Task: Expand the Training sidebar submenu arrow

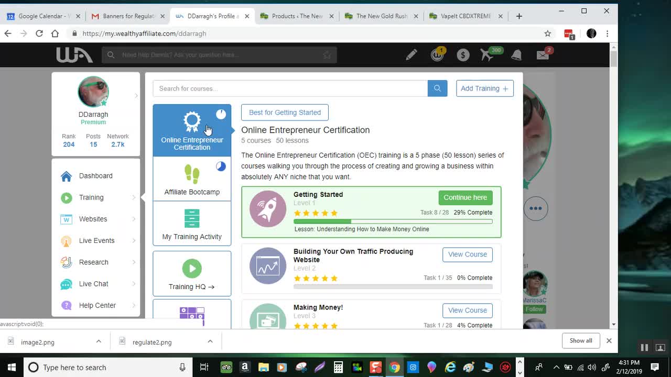Action: (x=134, y=197)
